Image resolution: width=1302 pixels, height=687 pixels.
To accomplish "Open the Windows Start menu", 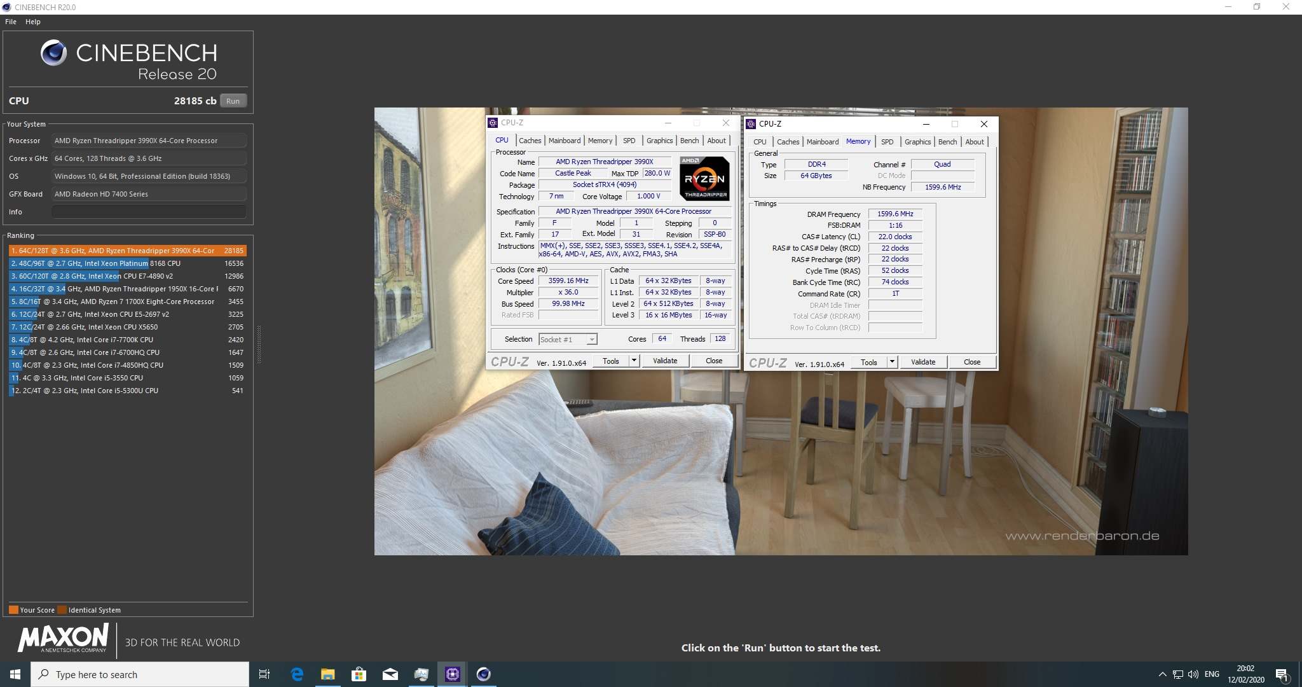I will coord(15,674).
